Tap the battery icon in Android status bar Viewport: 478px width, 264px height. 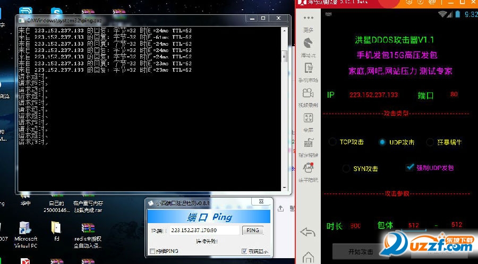click(x=457, y=14)
